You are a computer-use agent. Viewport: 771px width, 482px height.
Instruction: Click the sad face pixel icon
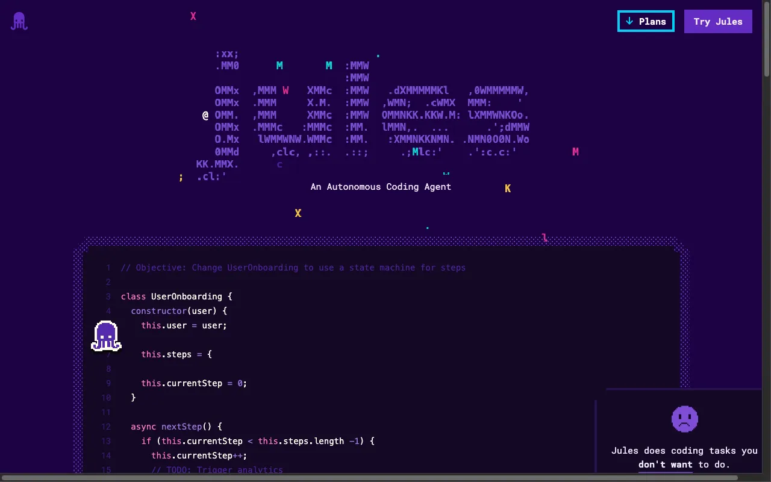click(x=685, y=419)
